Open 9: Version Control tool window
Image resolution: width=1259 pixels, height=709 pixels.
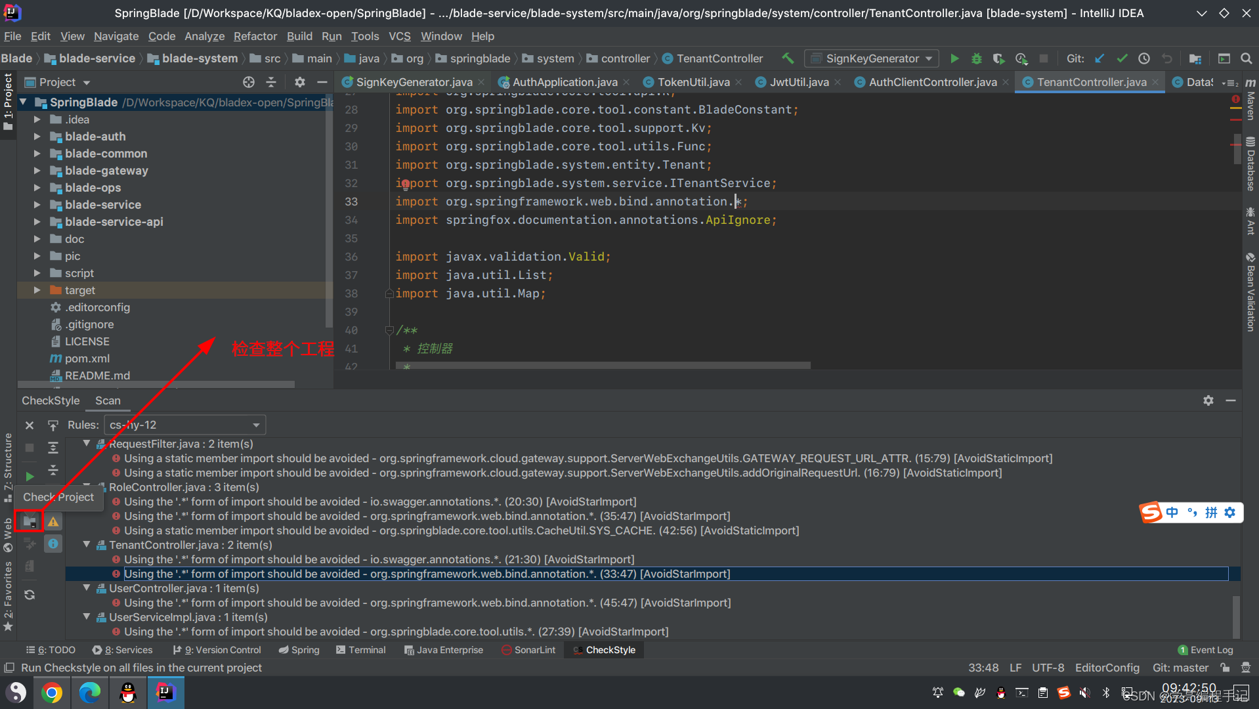217,650
